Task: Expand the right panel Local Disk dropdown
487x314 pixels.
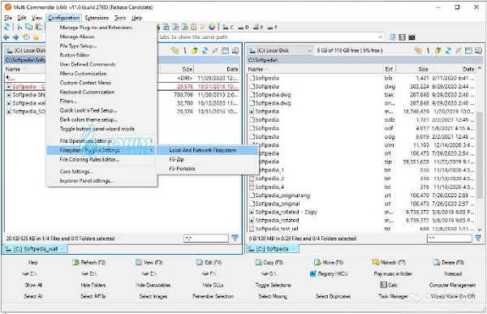Action: tap(309, 50)
